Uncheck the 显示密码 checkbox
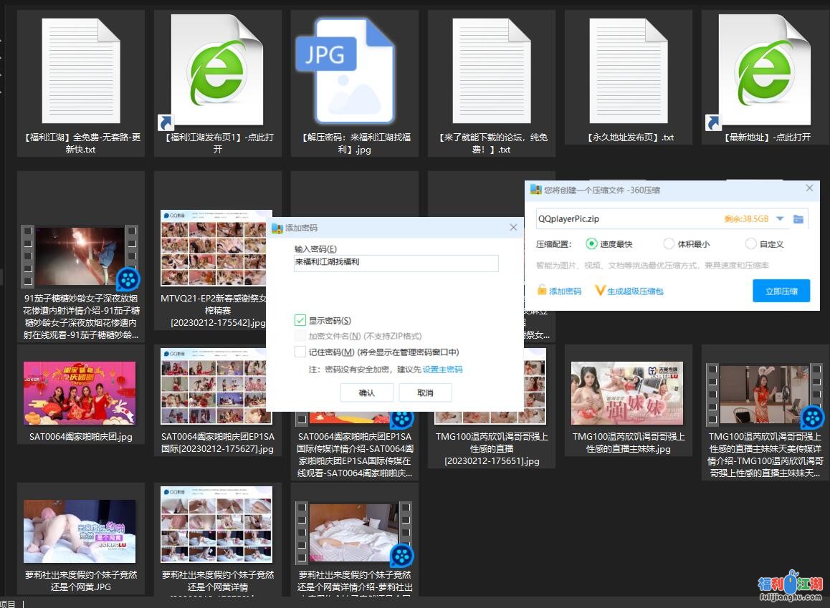This screenshot has width=830, height=608. (x=300, y=320)
